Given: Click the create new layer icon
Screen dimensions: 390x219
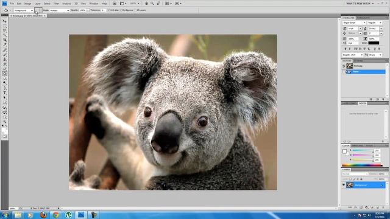Looking at the screenshot, I should 378,207.
